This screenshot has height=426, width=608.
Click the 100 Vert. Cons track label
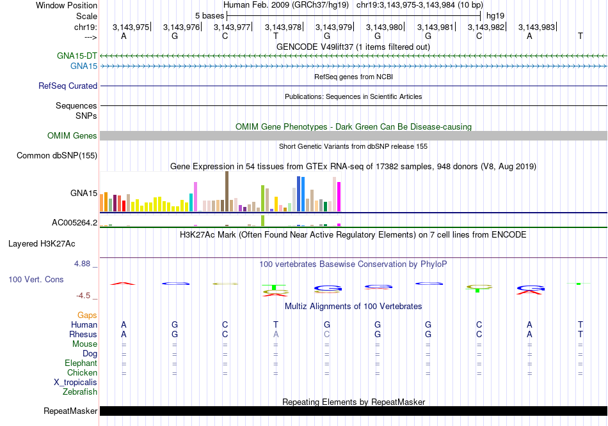click(x=36, y=279)
